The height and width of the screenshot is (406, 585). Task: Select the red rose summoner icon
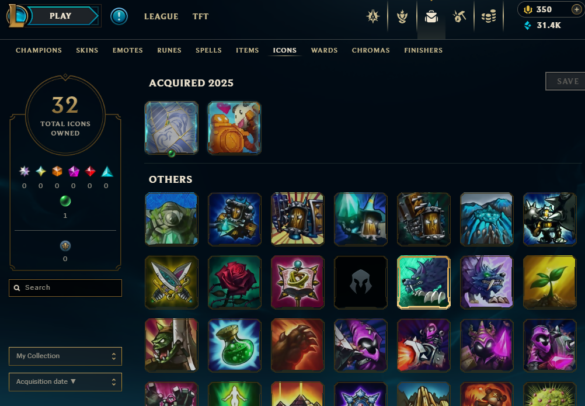pos(234,282)
